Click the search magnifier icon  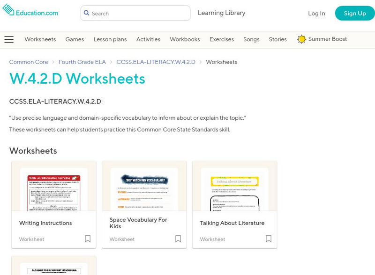86,13
